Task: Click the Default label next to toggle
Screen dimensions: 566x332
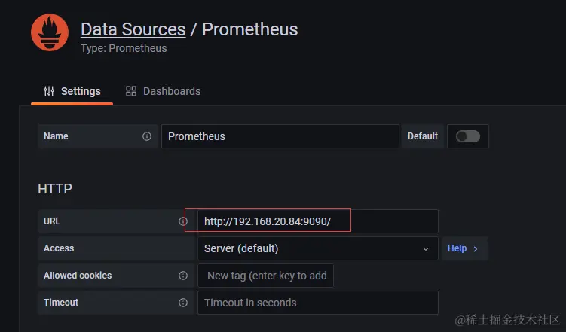Action: tap(422, 136)
